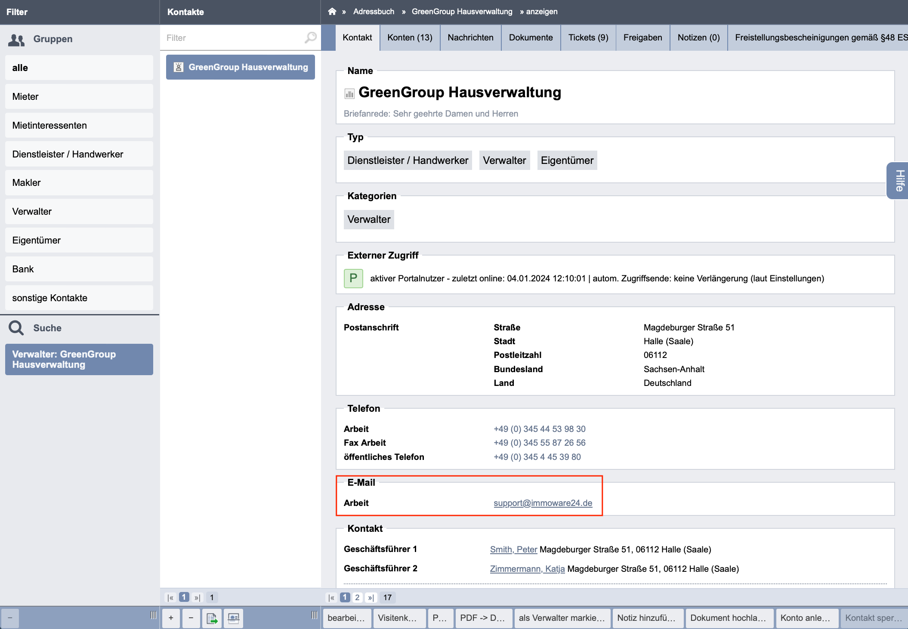Select the sonstige Kontakte group filter
This screenshot has width=908, height=629.
click(79, 298)
